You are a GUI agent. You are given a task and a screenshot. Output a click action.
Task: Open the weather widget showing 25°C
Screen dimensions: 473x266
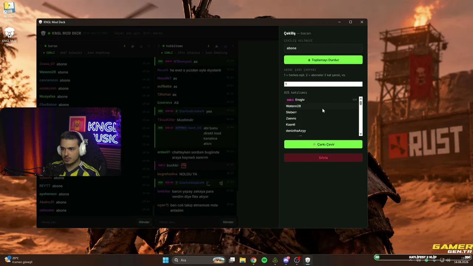point(18,260)
